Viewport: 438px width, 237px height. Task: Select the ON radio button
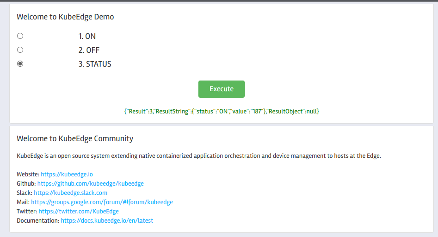tap(20, 36)
